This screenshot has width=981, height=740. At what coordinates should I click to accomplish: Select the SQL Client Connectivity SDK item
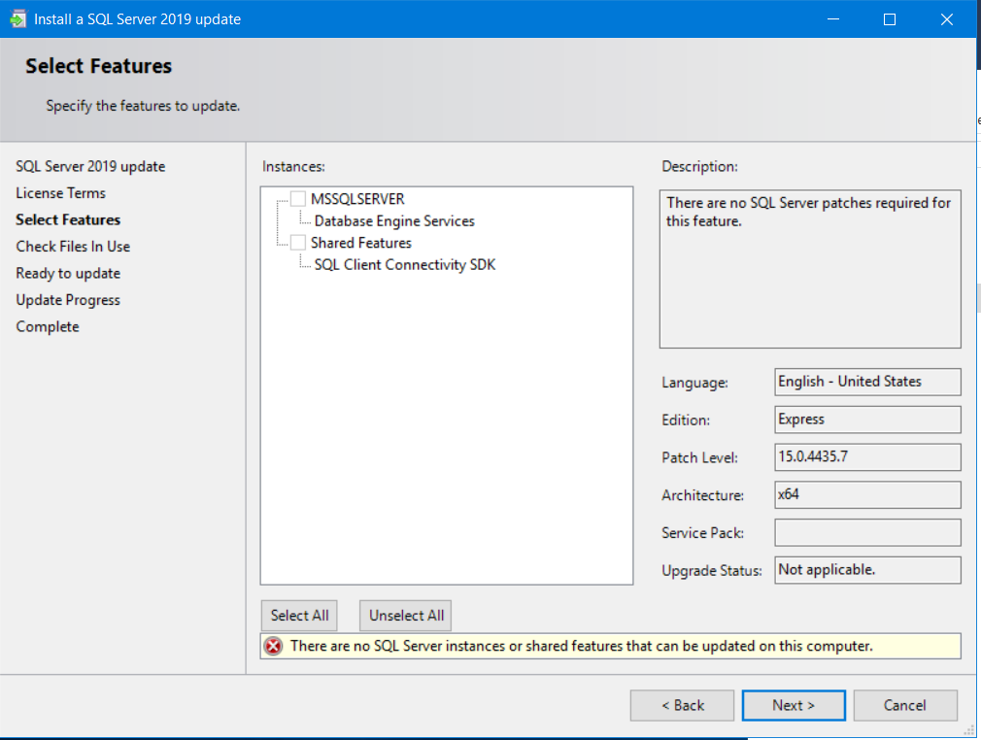pyautogui.click(x=405, y=264)
